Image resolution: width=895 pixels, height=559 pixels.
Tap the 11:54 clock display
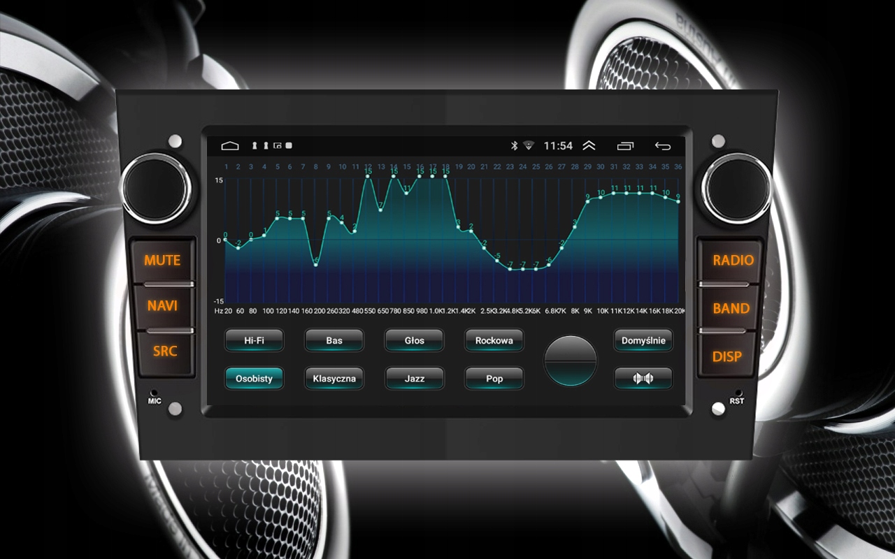(x=559, y=145)
